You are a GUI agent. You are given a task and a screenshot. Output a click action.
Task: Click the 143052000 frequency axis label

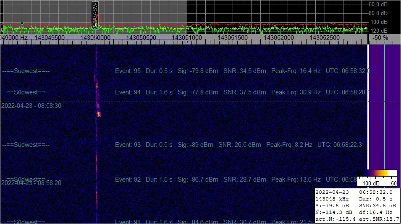tap(279, 38)
